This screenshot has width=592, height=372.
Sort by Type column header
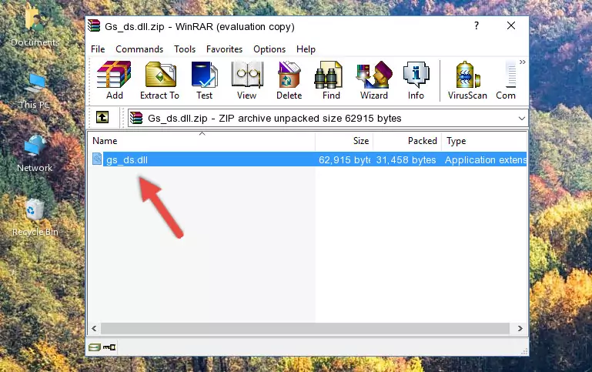(484, 141)
